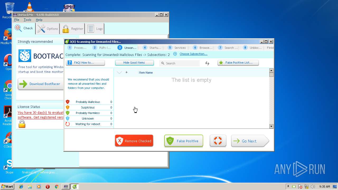Click the BootRacer stopwatch logo
This screenshot has width=338, height=190.
click(25, 56)
